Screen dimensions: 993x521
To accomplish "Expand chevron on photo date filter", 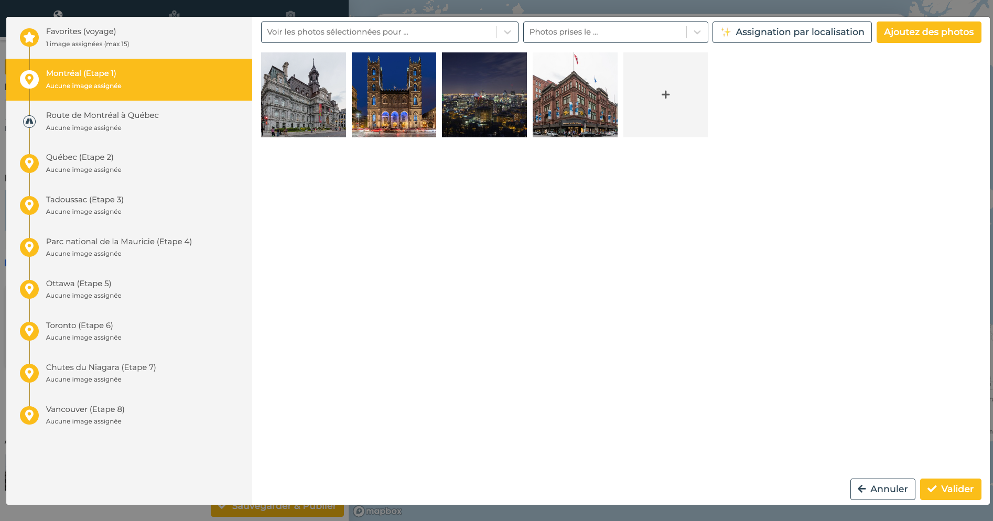I will pos(697,32).
